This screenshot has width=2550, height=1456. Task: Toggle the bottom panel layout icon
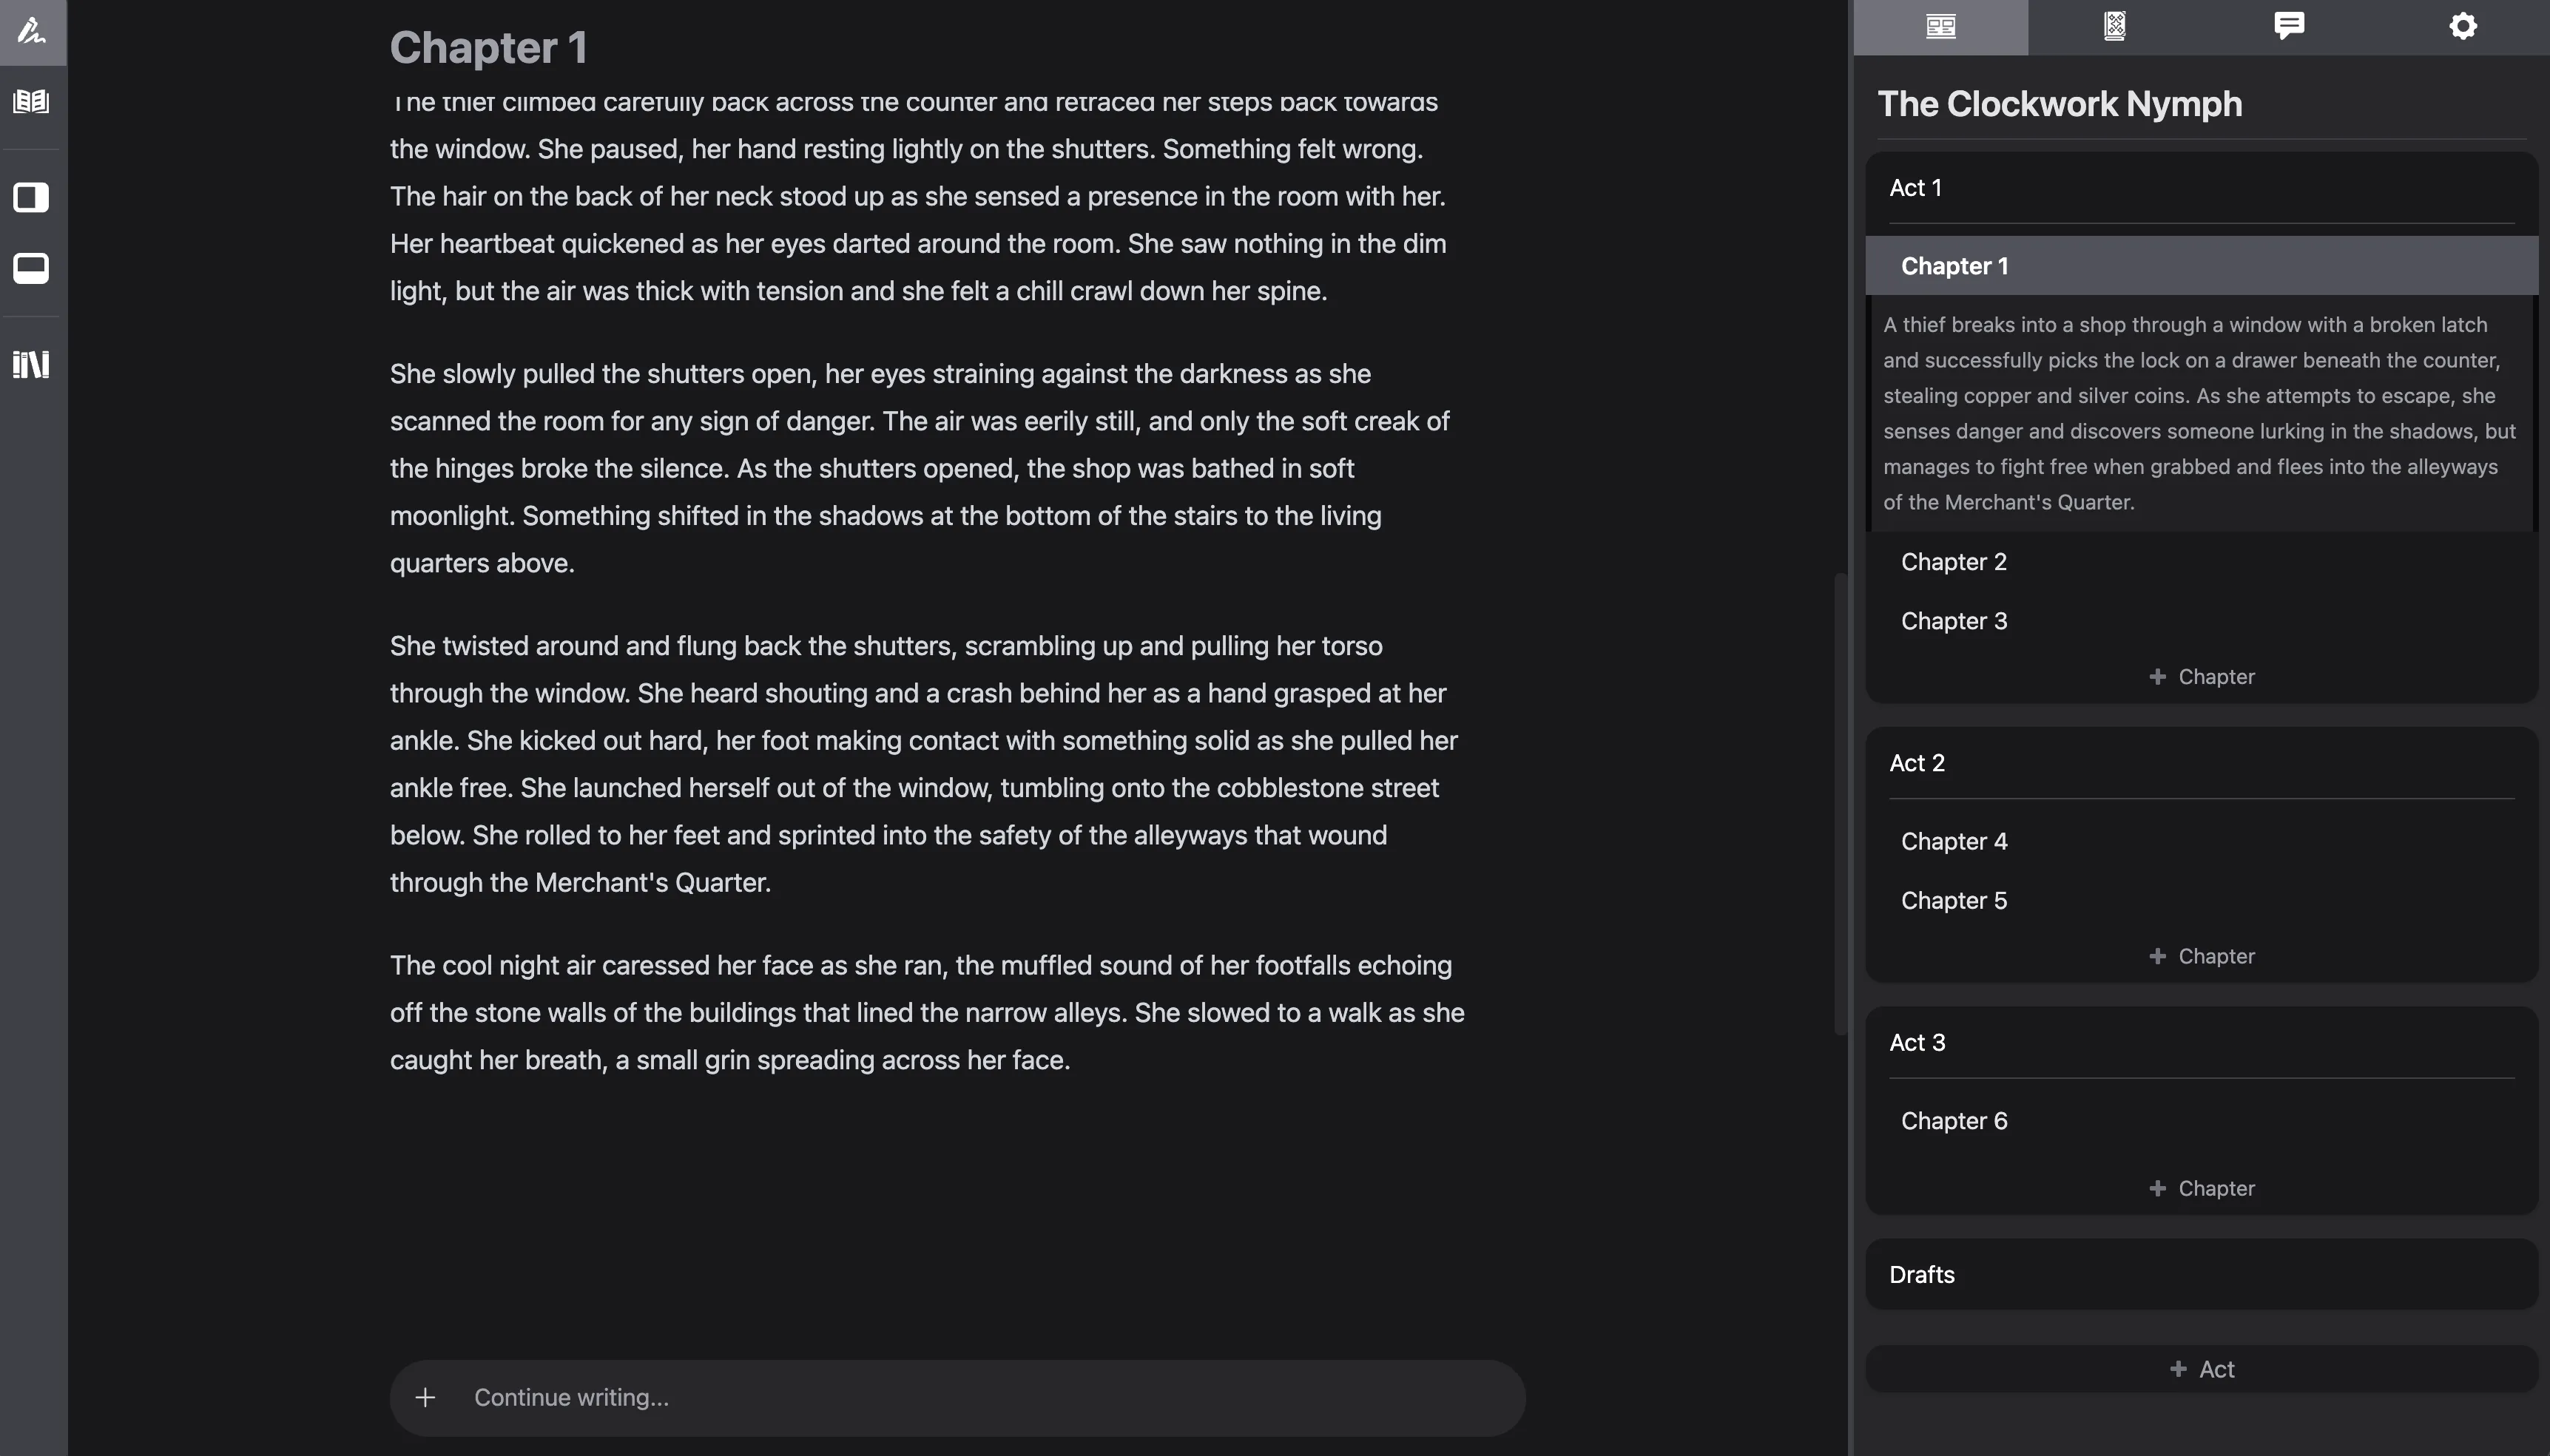(31, 268)
